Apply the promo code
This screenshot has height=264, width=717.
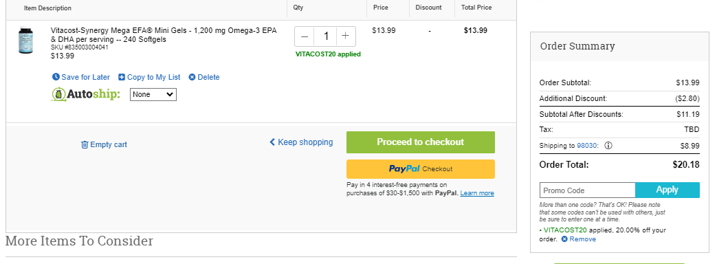(667, 190)
